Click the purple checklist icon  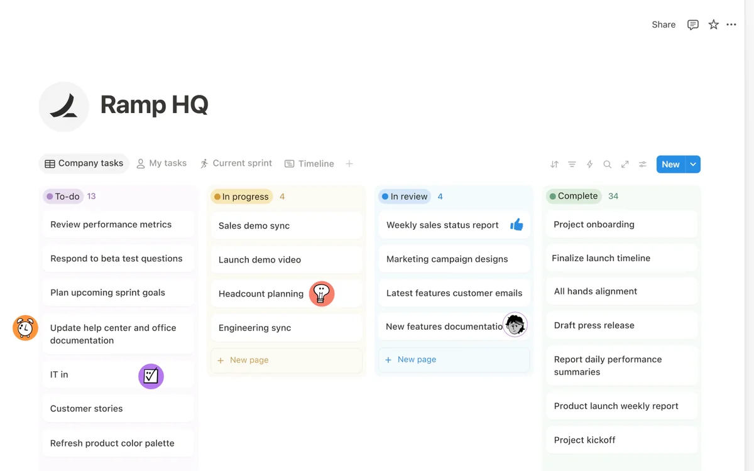(151, 376)
